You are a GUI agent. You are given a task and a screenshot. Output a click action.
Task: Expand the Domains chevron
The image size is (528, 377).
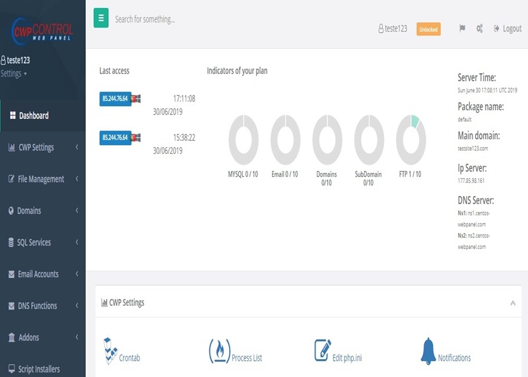click(x=77, y=210)
